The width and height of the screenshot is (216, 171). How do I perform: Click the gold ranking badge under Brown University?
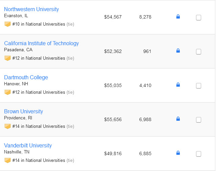click(7, 126)
